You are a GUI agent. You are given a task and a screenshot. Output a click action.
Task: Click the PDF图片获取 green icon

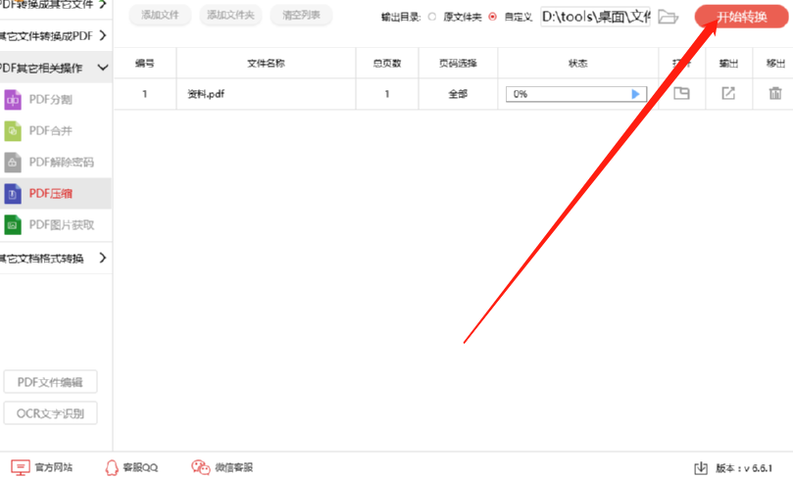tap(13, 225)
